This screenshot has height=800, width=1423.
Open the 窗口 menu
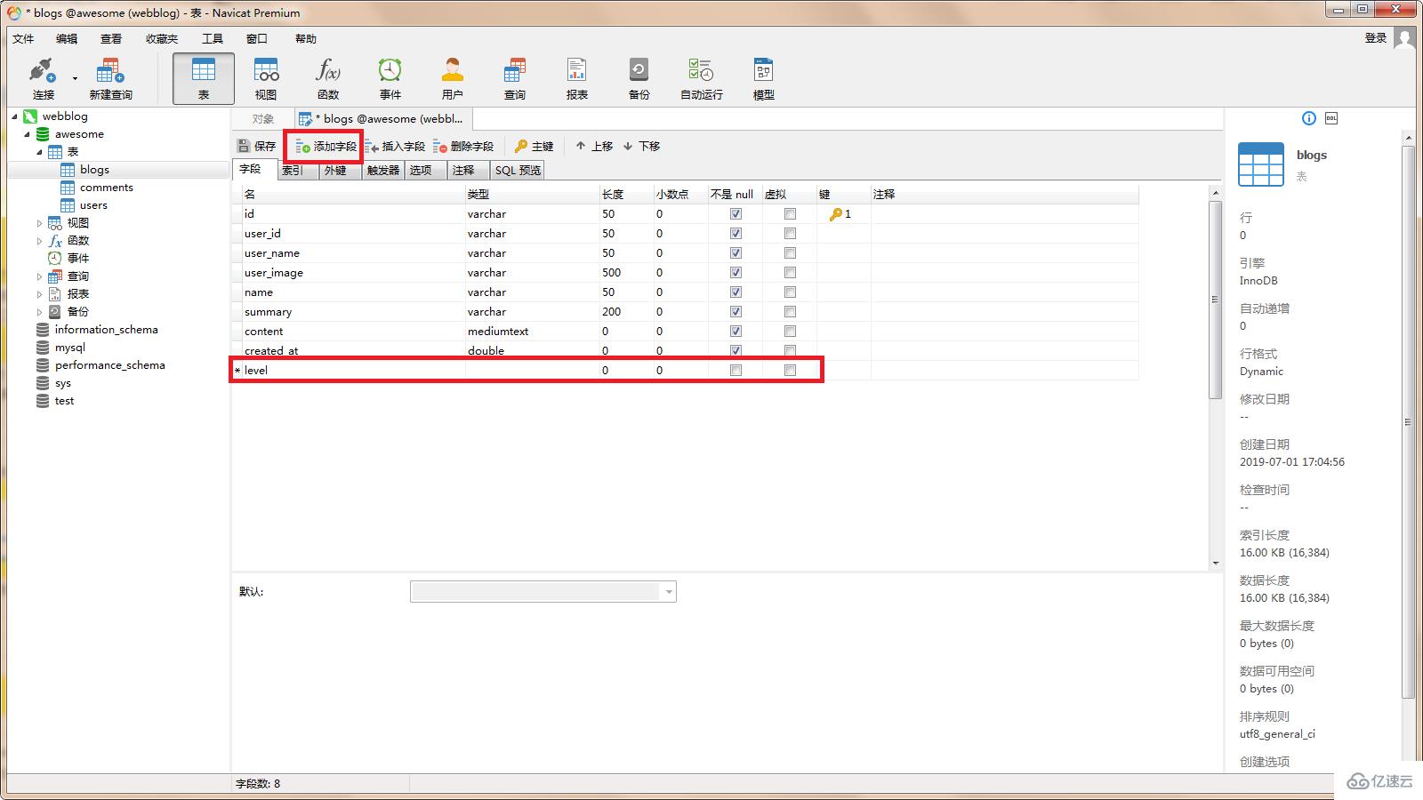point(257,38)
